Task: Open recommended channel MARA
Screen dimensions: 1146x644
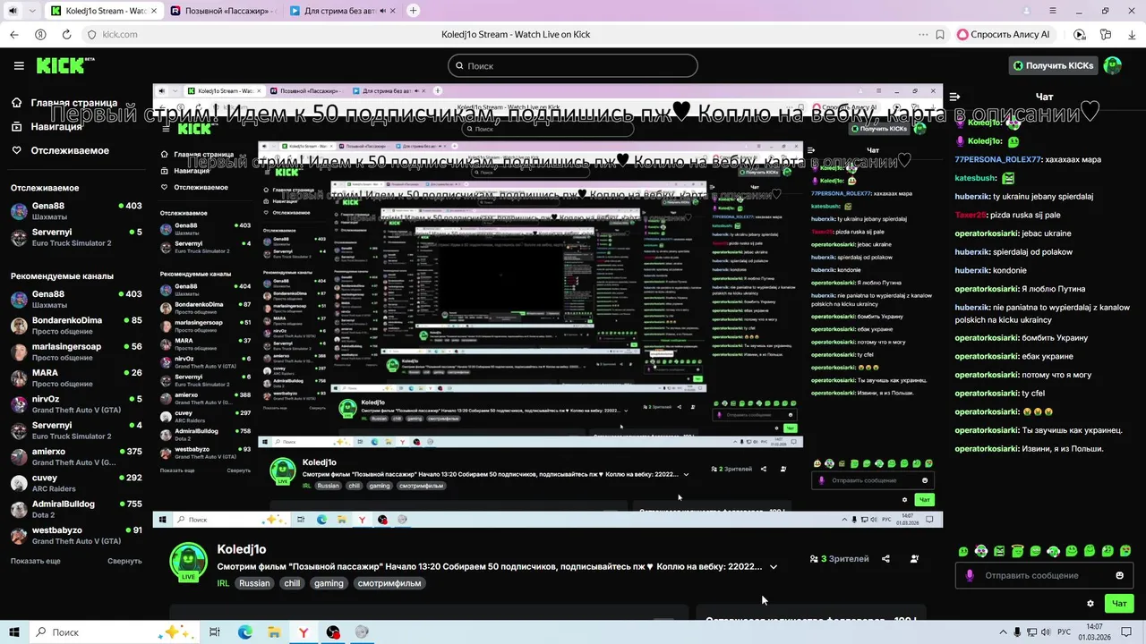Action: pos(76,377)
